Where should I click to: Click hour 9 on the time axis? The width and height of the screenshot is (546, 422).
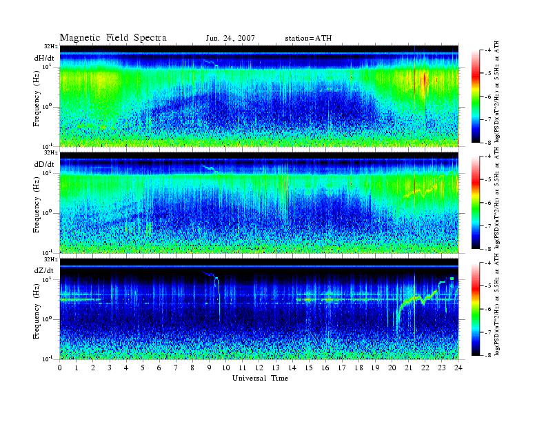210,368
